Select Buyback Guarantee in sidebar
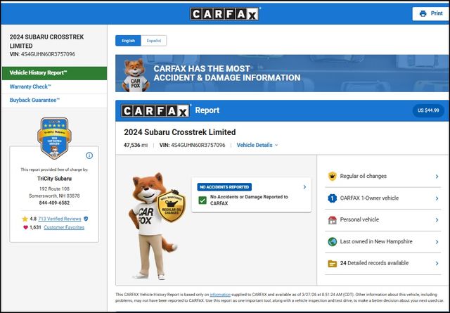Screen dimensions: 450x313 35,101
